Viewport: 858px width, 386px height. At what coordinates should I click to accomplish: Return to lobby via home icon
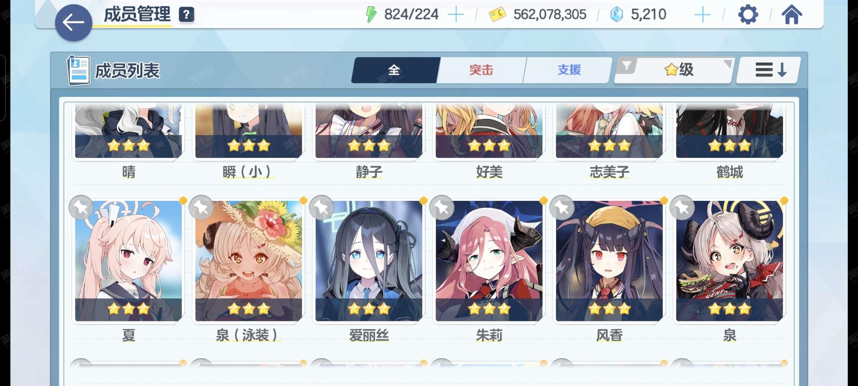792,15
